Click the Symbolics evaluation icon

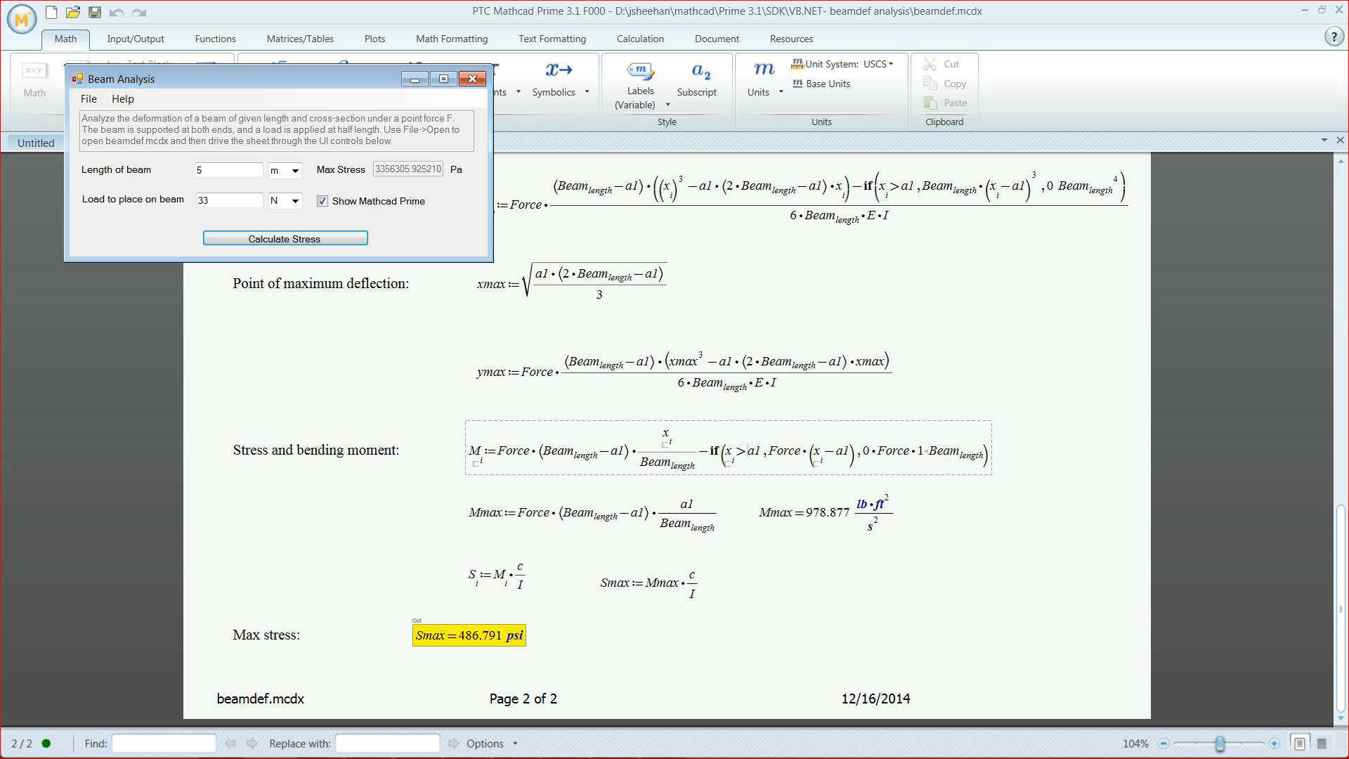pyautogui.click(x=559, y=70)
